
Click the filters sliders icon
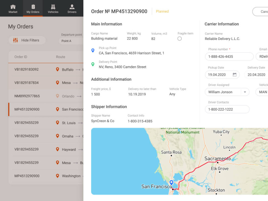click(x=15, y=40)
